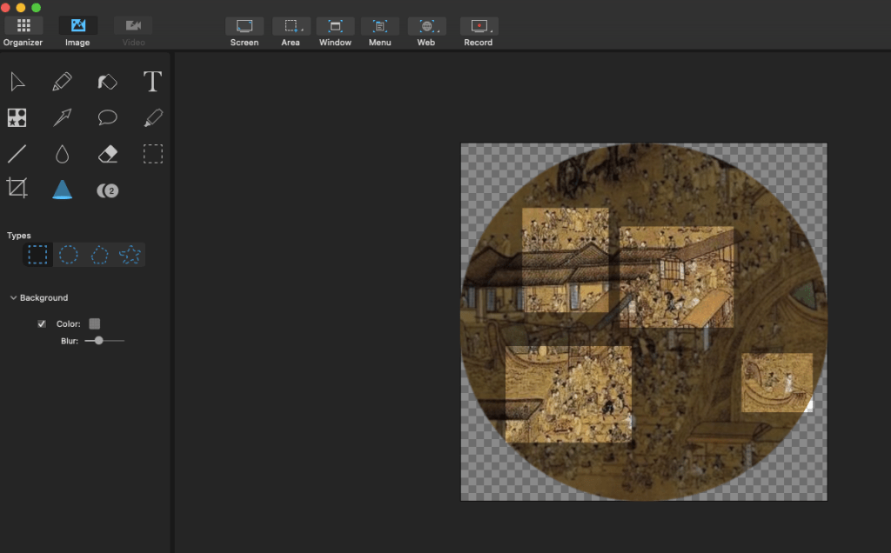Click the Screen capture button

coord(245,27)
